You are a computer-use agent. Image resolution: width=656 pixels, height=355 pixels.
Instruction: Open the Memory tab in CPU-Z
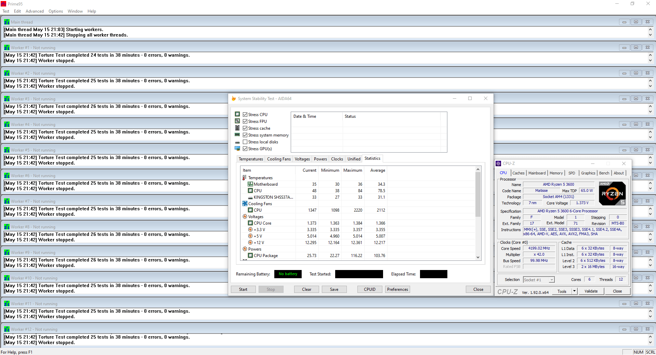coord(556,173)
